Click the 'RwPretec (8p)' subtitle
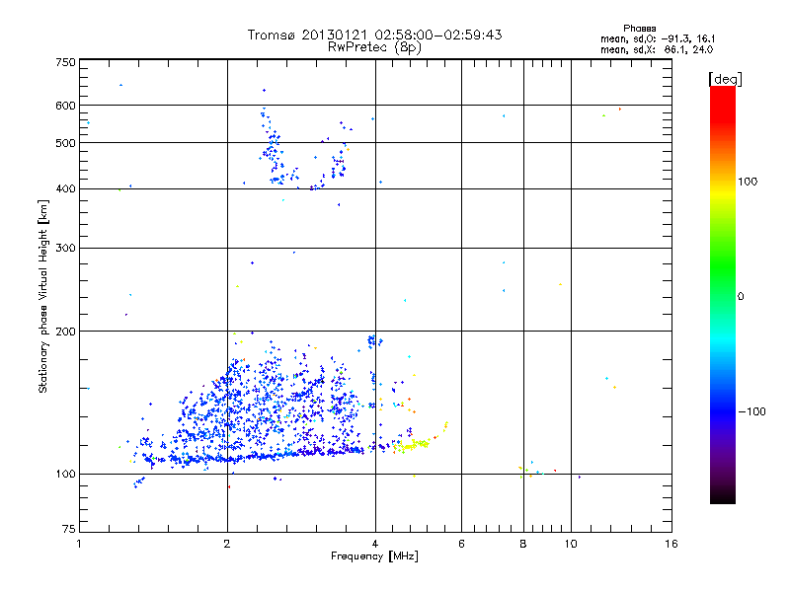Screen dimensions: 790x592 click(x=374, y=47)
